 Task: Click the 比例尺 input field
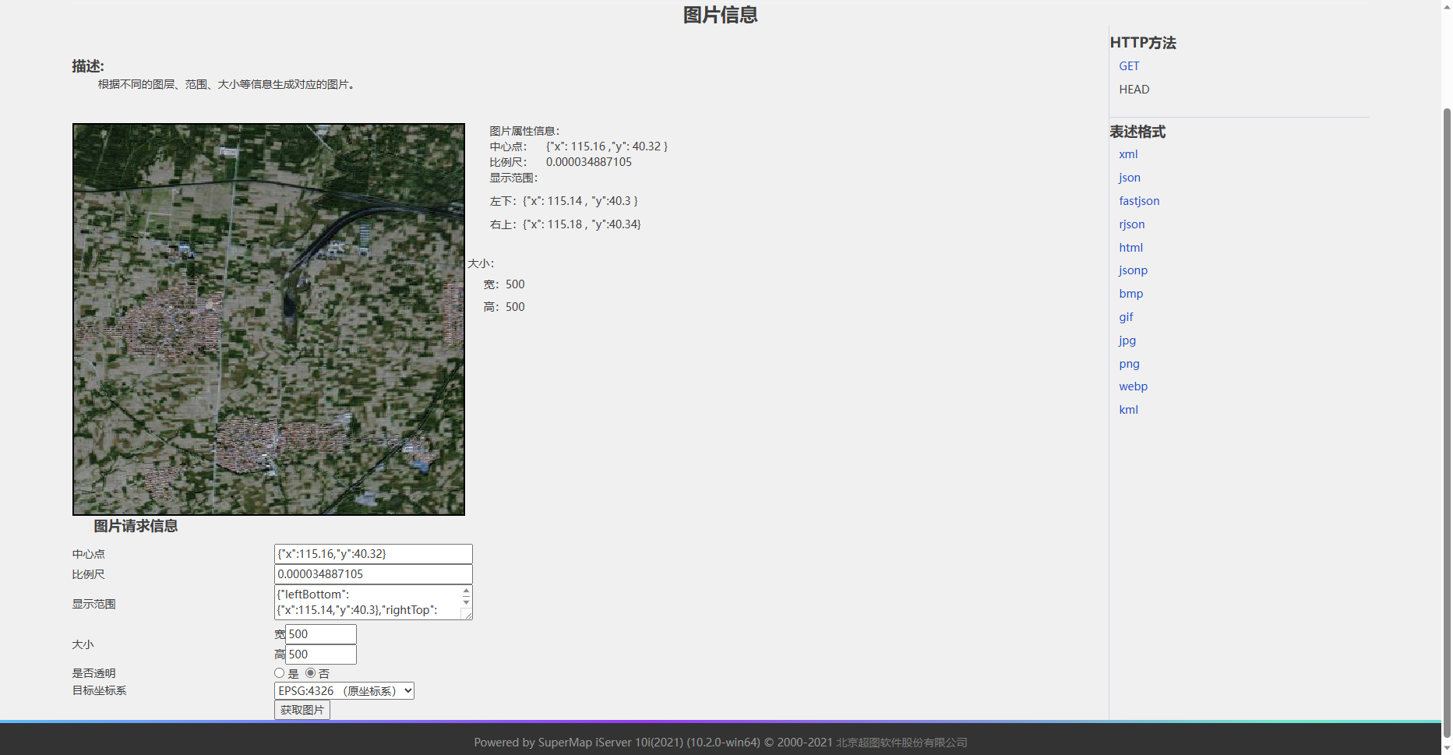click(x=373, y=574)
